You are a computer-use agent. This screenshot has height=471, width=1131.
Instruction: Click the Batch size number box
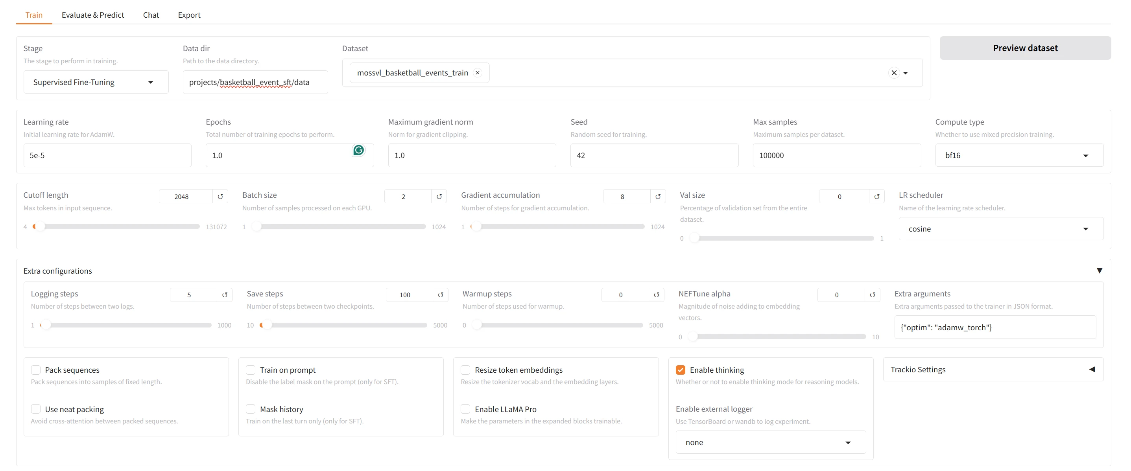point(408,196)
